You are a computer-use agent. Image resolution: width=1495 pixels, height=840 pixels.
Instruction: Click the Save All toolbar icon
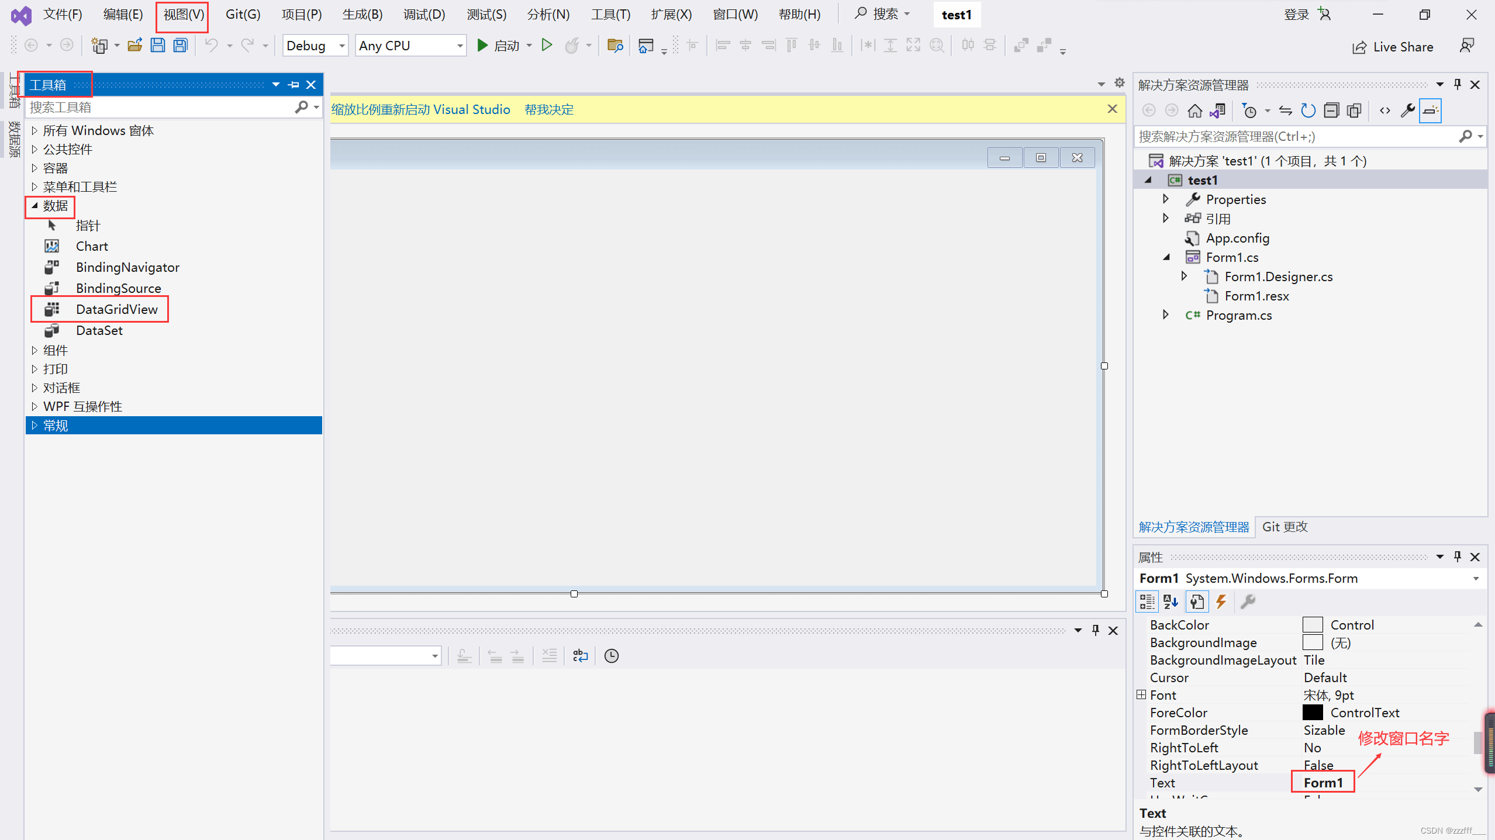coord(181,45)
